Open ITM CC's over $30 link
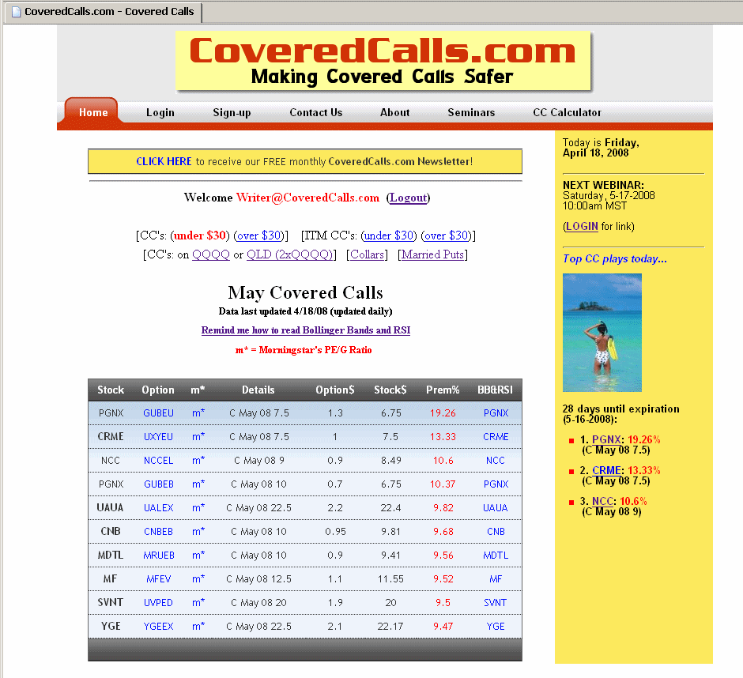The image size is (743, 678). [x=447, y=235]
